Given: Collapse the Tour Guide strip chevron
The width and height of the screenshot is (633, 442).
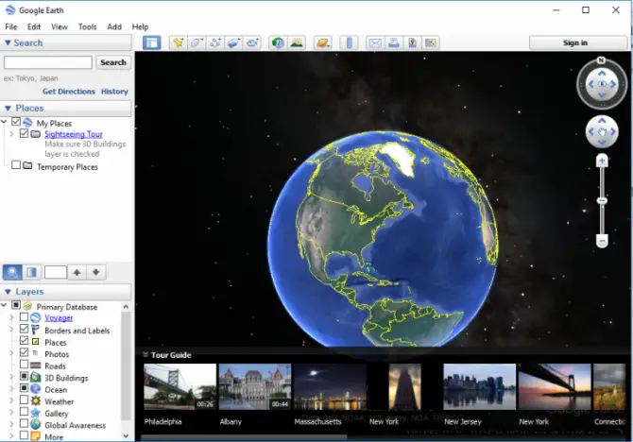Looking at the screenshot, I should click(x=145, y=355).
